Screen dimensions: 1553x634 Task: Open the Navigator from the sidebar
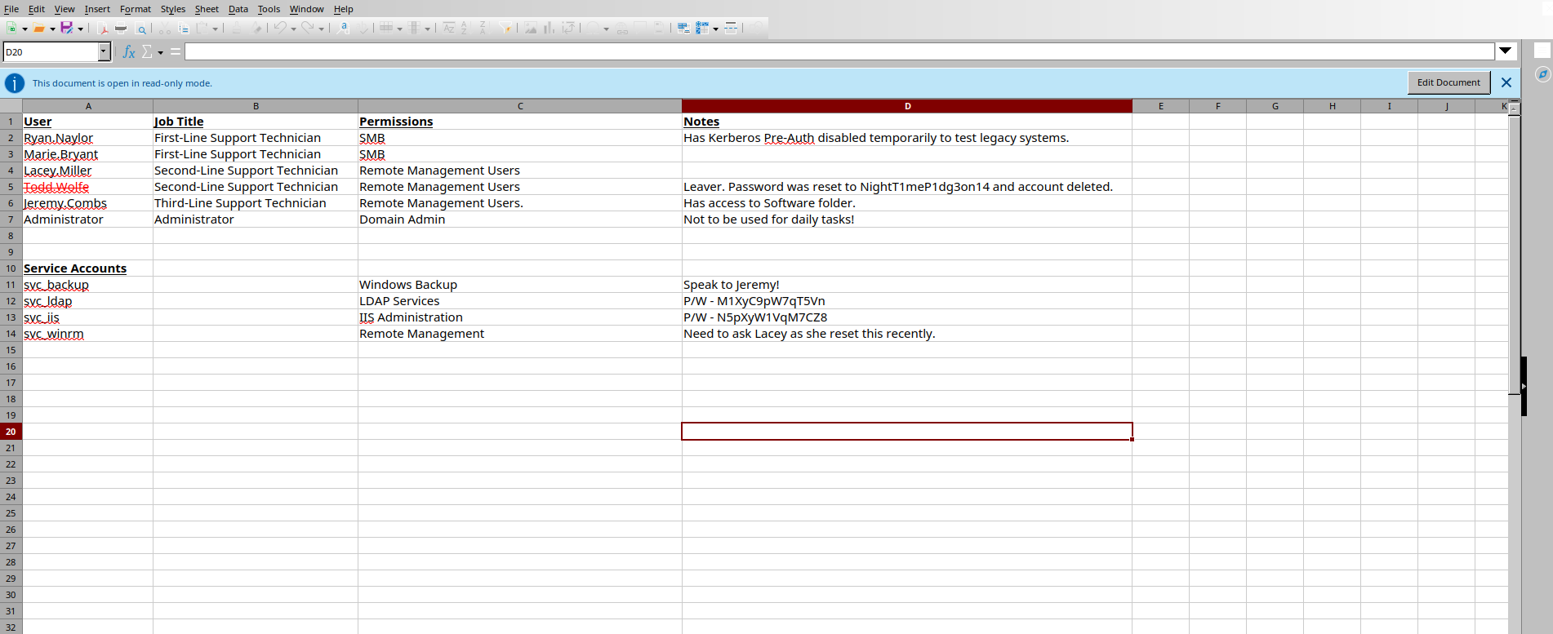(x=1542, y=74)
